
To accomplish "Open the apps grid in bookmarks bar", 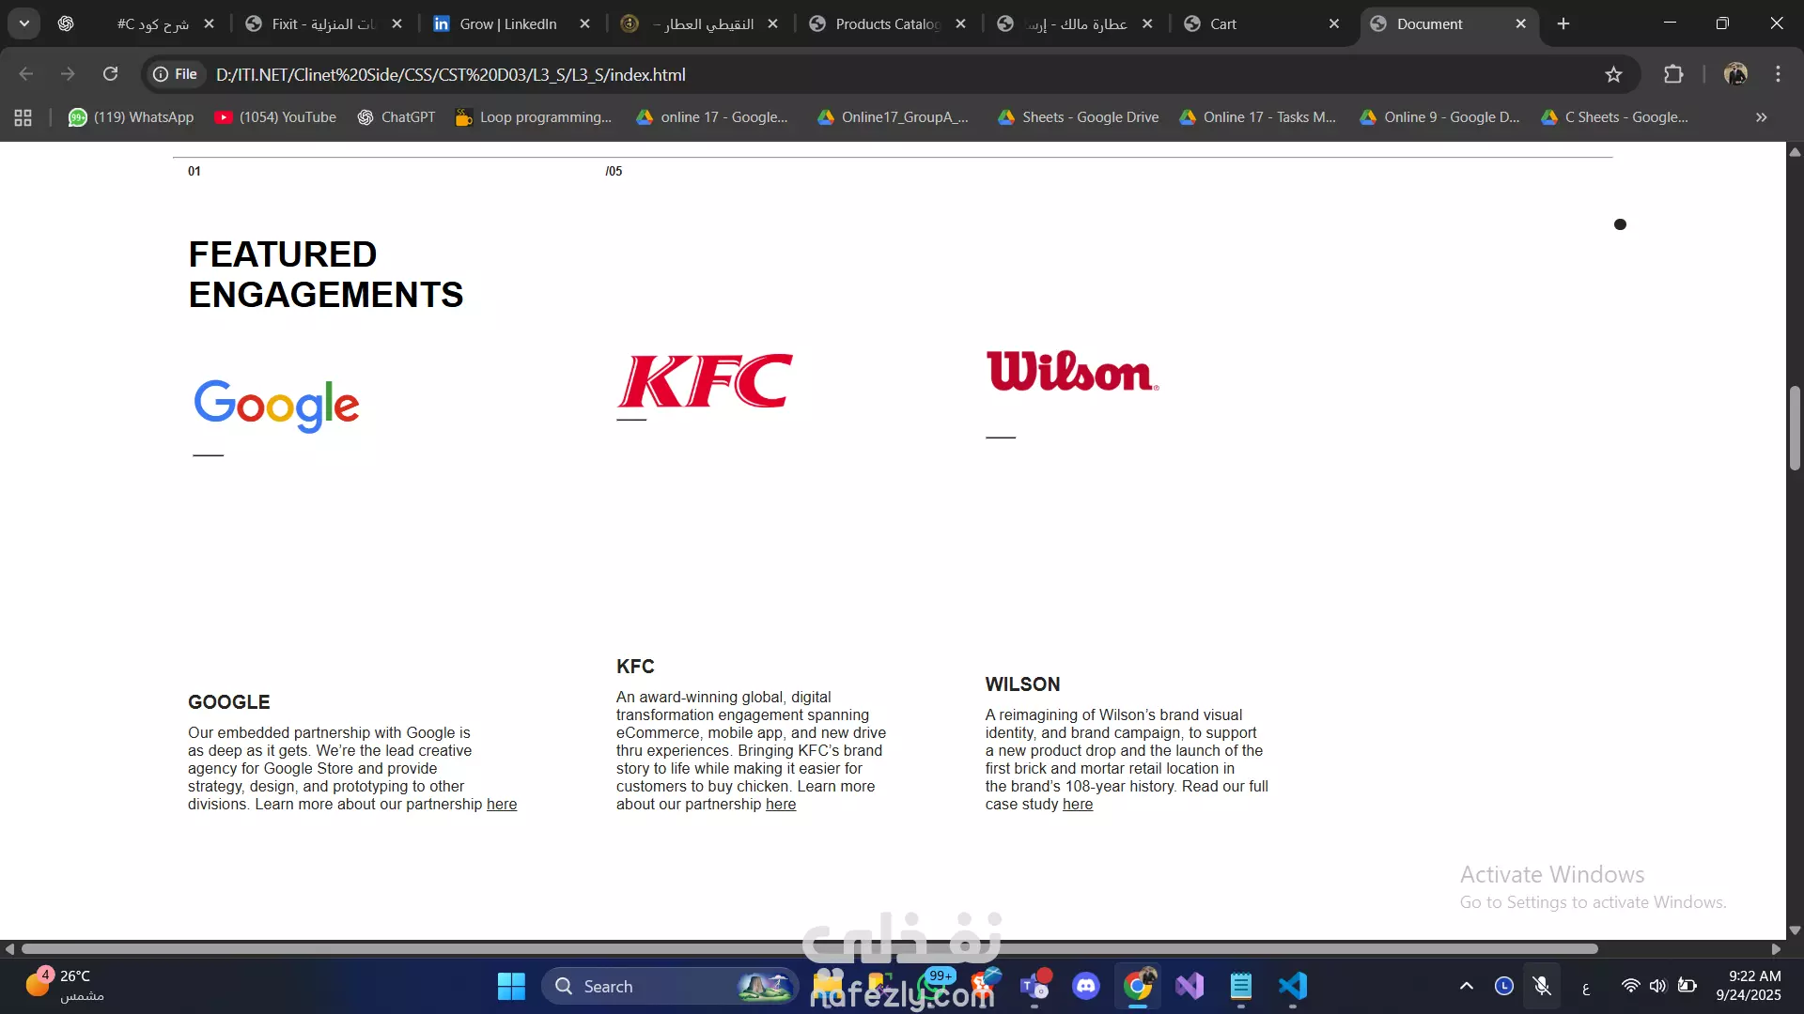I will (23, 117).
